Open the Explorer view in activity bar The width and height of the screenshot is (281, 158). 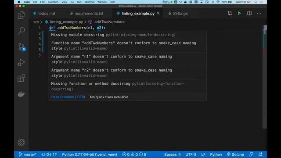21,15
